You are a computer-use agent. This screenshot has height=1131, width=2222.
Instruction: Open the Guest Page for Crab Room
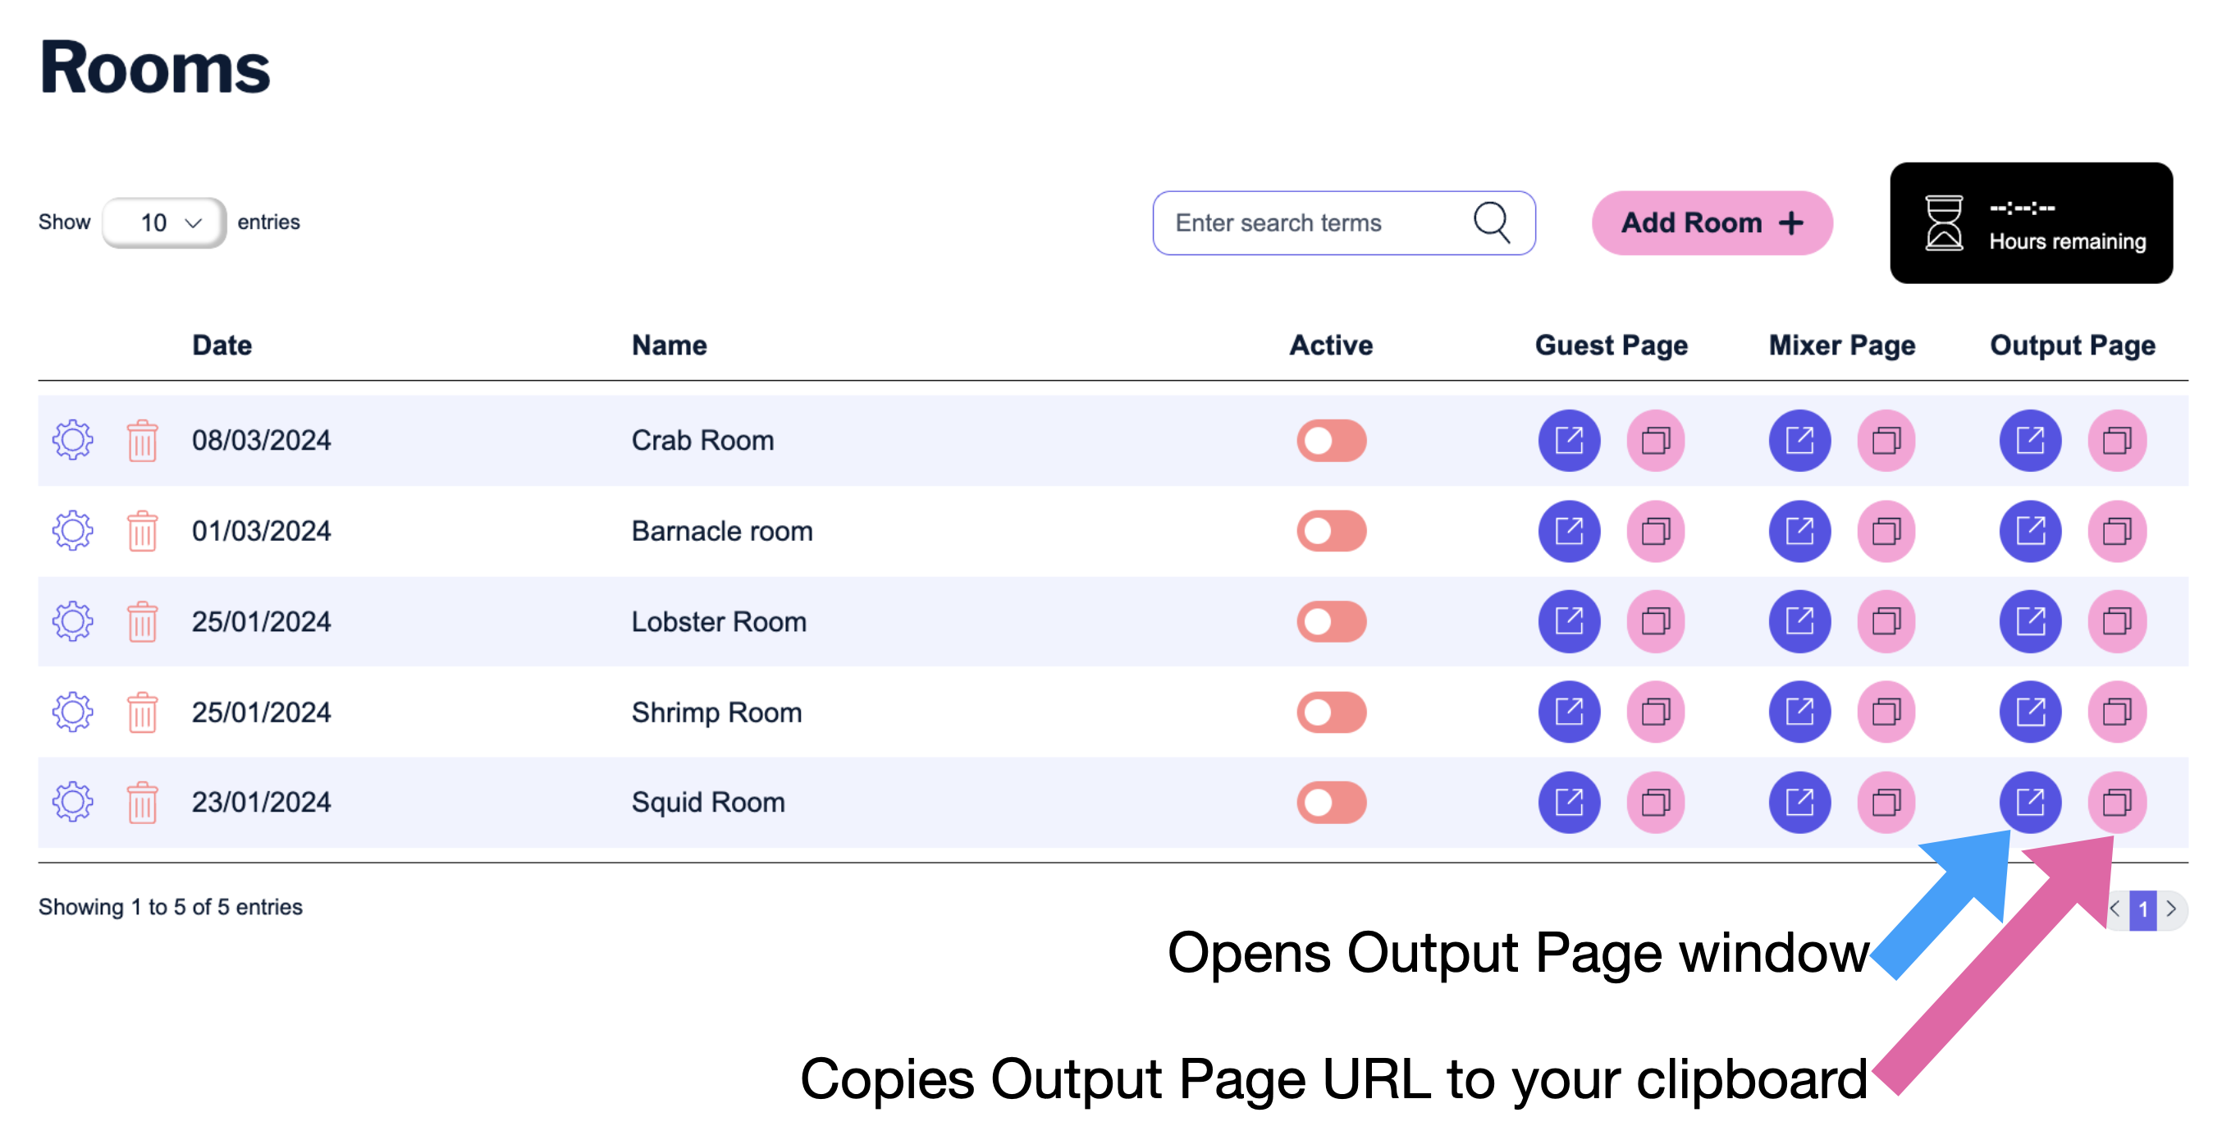1569,440
